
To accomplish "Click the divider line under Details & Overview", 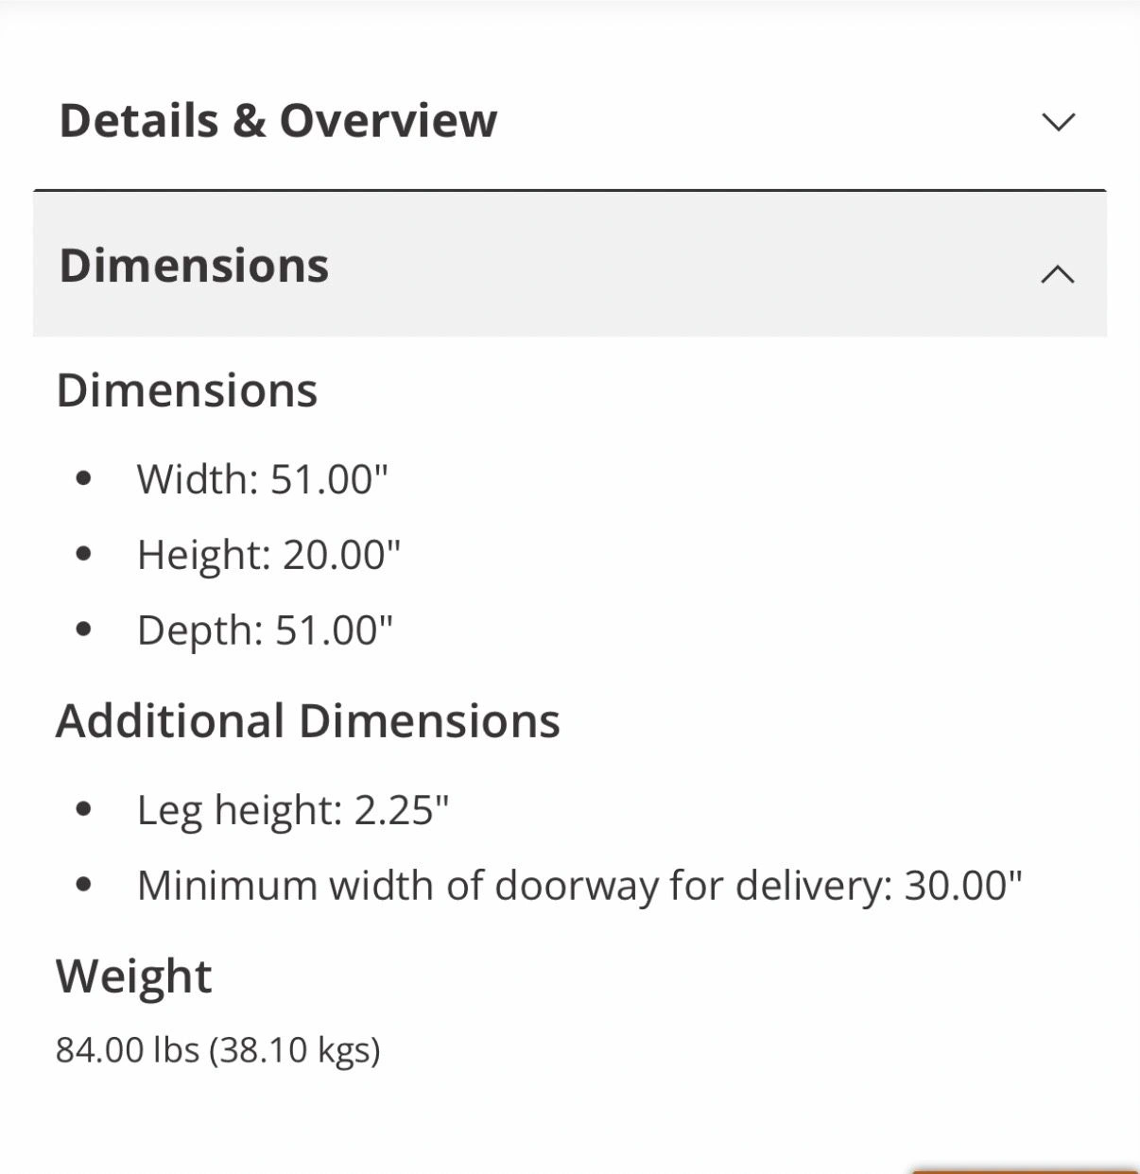I will (569, 191).
